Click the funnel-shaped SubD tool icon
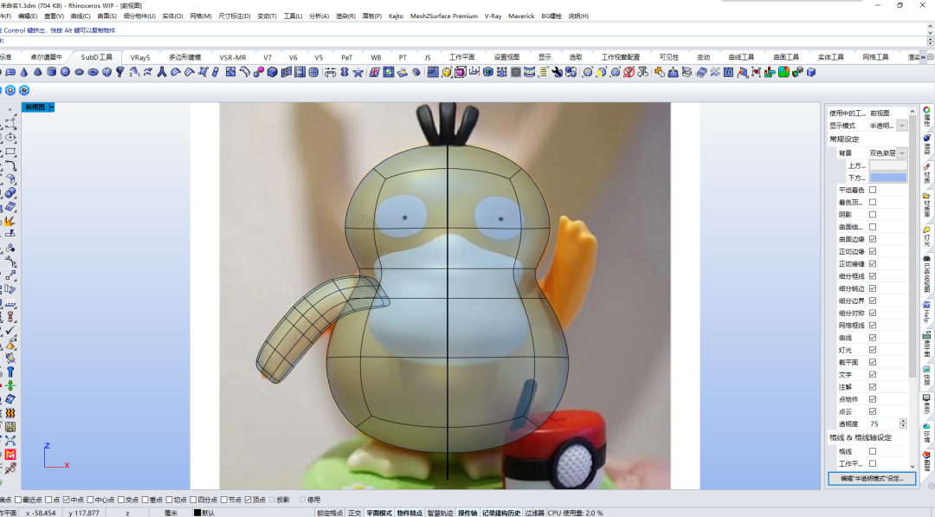 [120, 72]
